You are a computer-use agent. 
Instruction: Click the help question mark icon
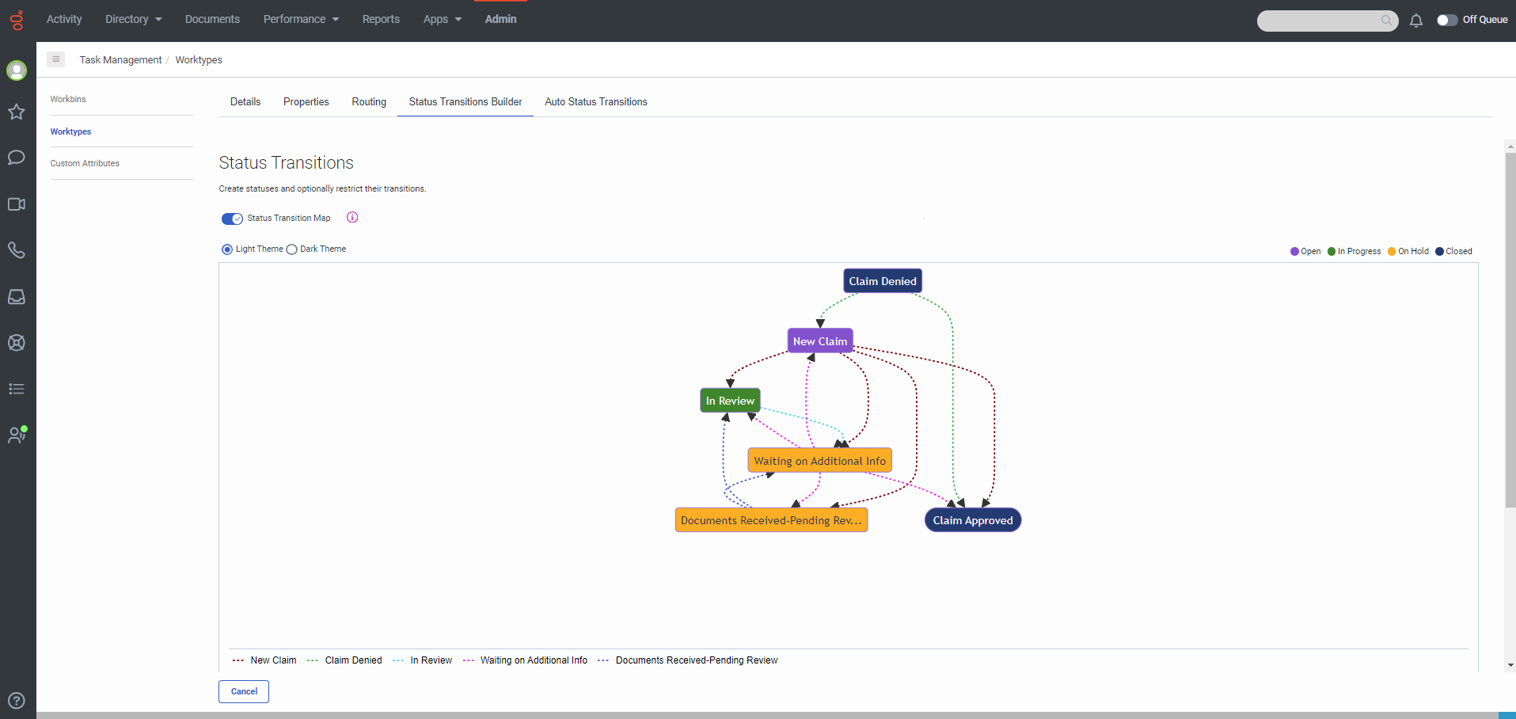tap(17, 701)
